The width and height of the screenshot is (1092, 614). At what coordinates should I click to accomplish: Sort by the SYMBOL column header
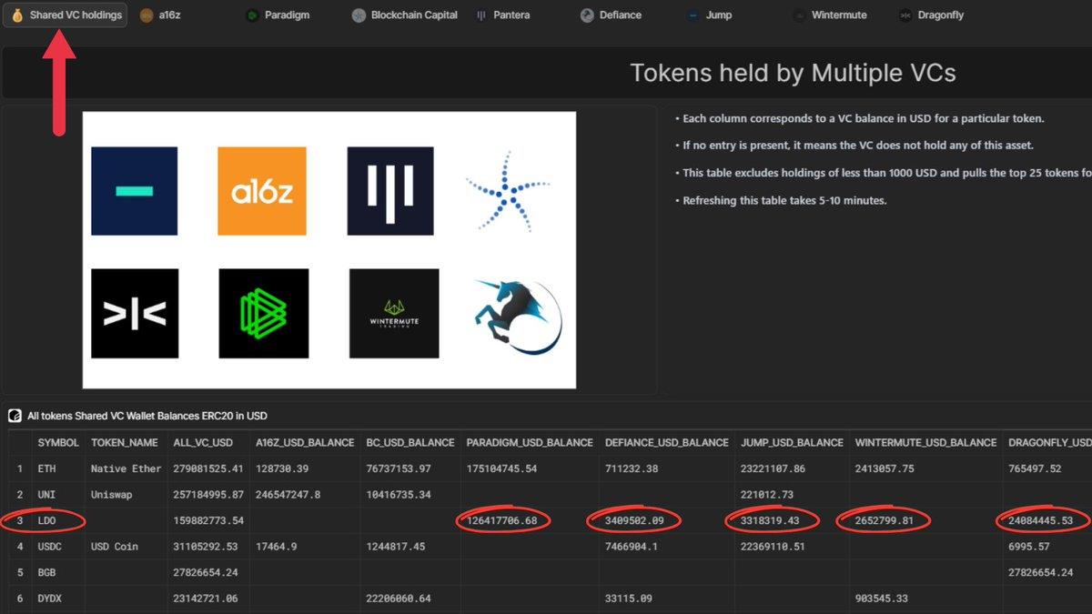(x=58, y=443)
